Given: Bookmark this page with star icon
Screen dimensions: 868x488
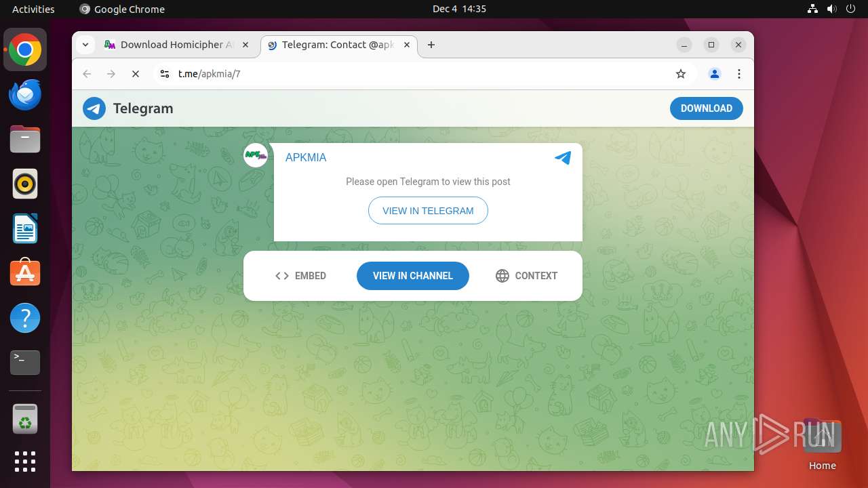Looking at the screenshot, I should point(681,74).
